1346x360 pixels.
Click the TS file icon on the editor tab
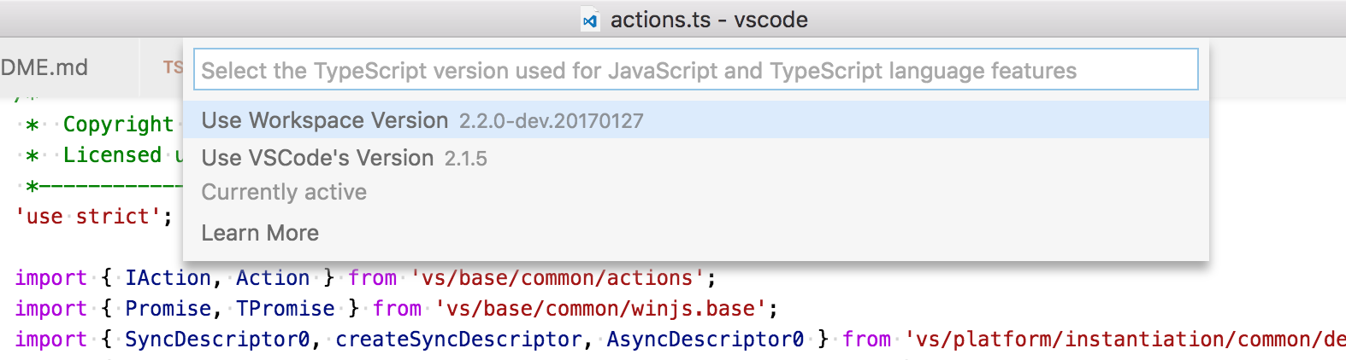pyautogui.click(x=174, y=67)
